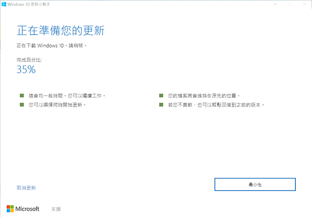Click the 最小化 button

255,184
